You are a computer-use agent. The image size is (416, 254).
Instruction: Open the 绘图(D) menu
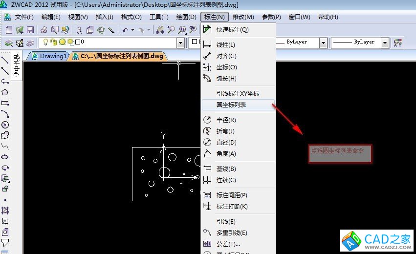pyautogui.click(x=186, y=17)
